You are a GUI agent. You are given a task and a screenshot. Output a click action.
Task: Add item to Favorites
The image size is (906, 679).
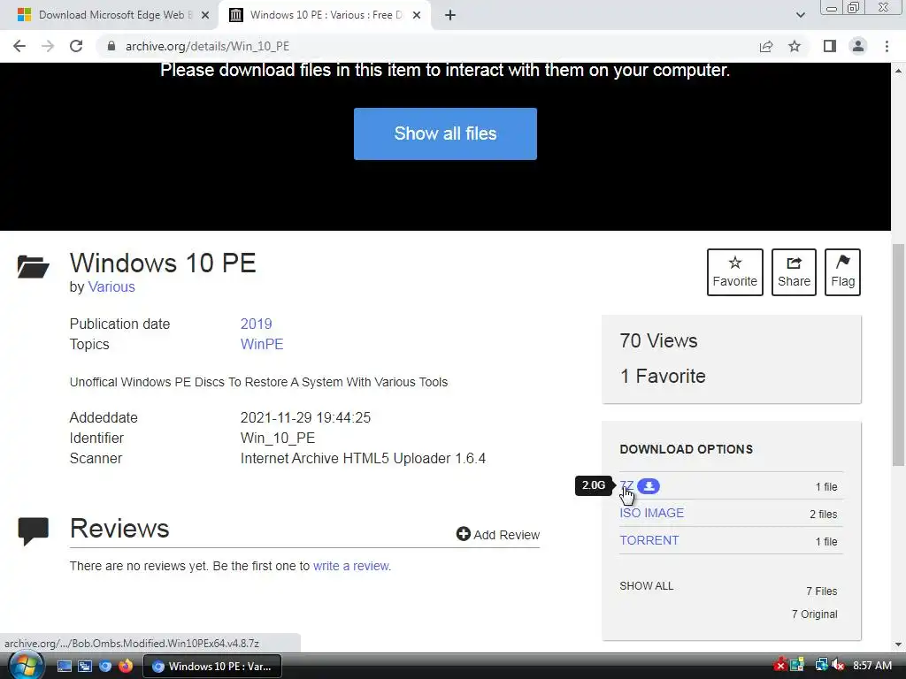pos(734,272)
